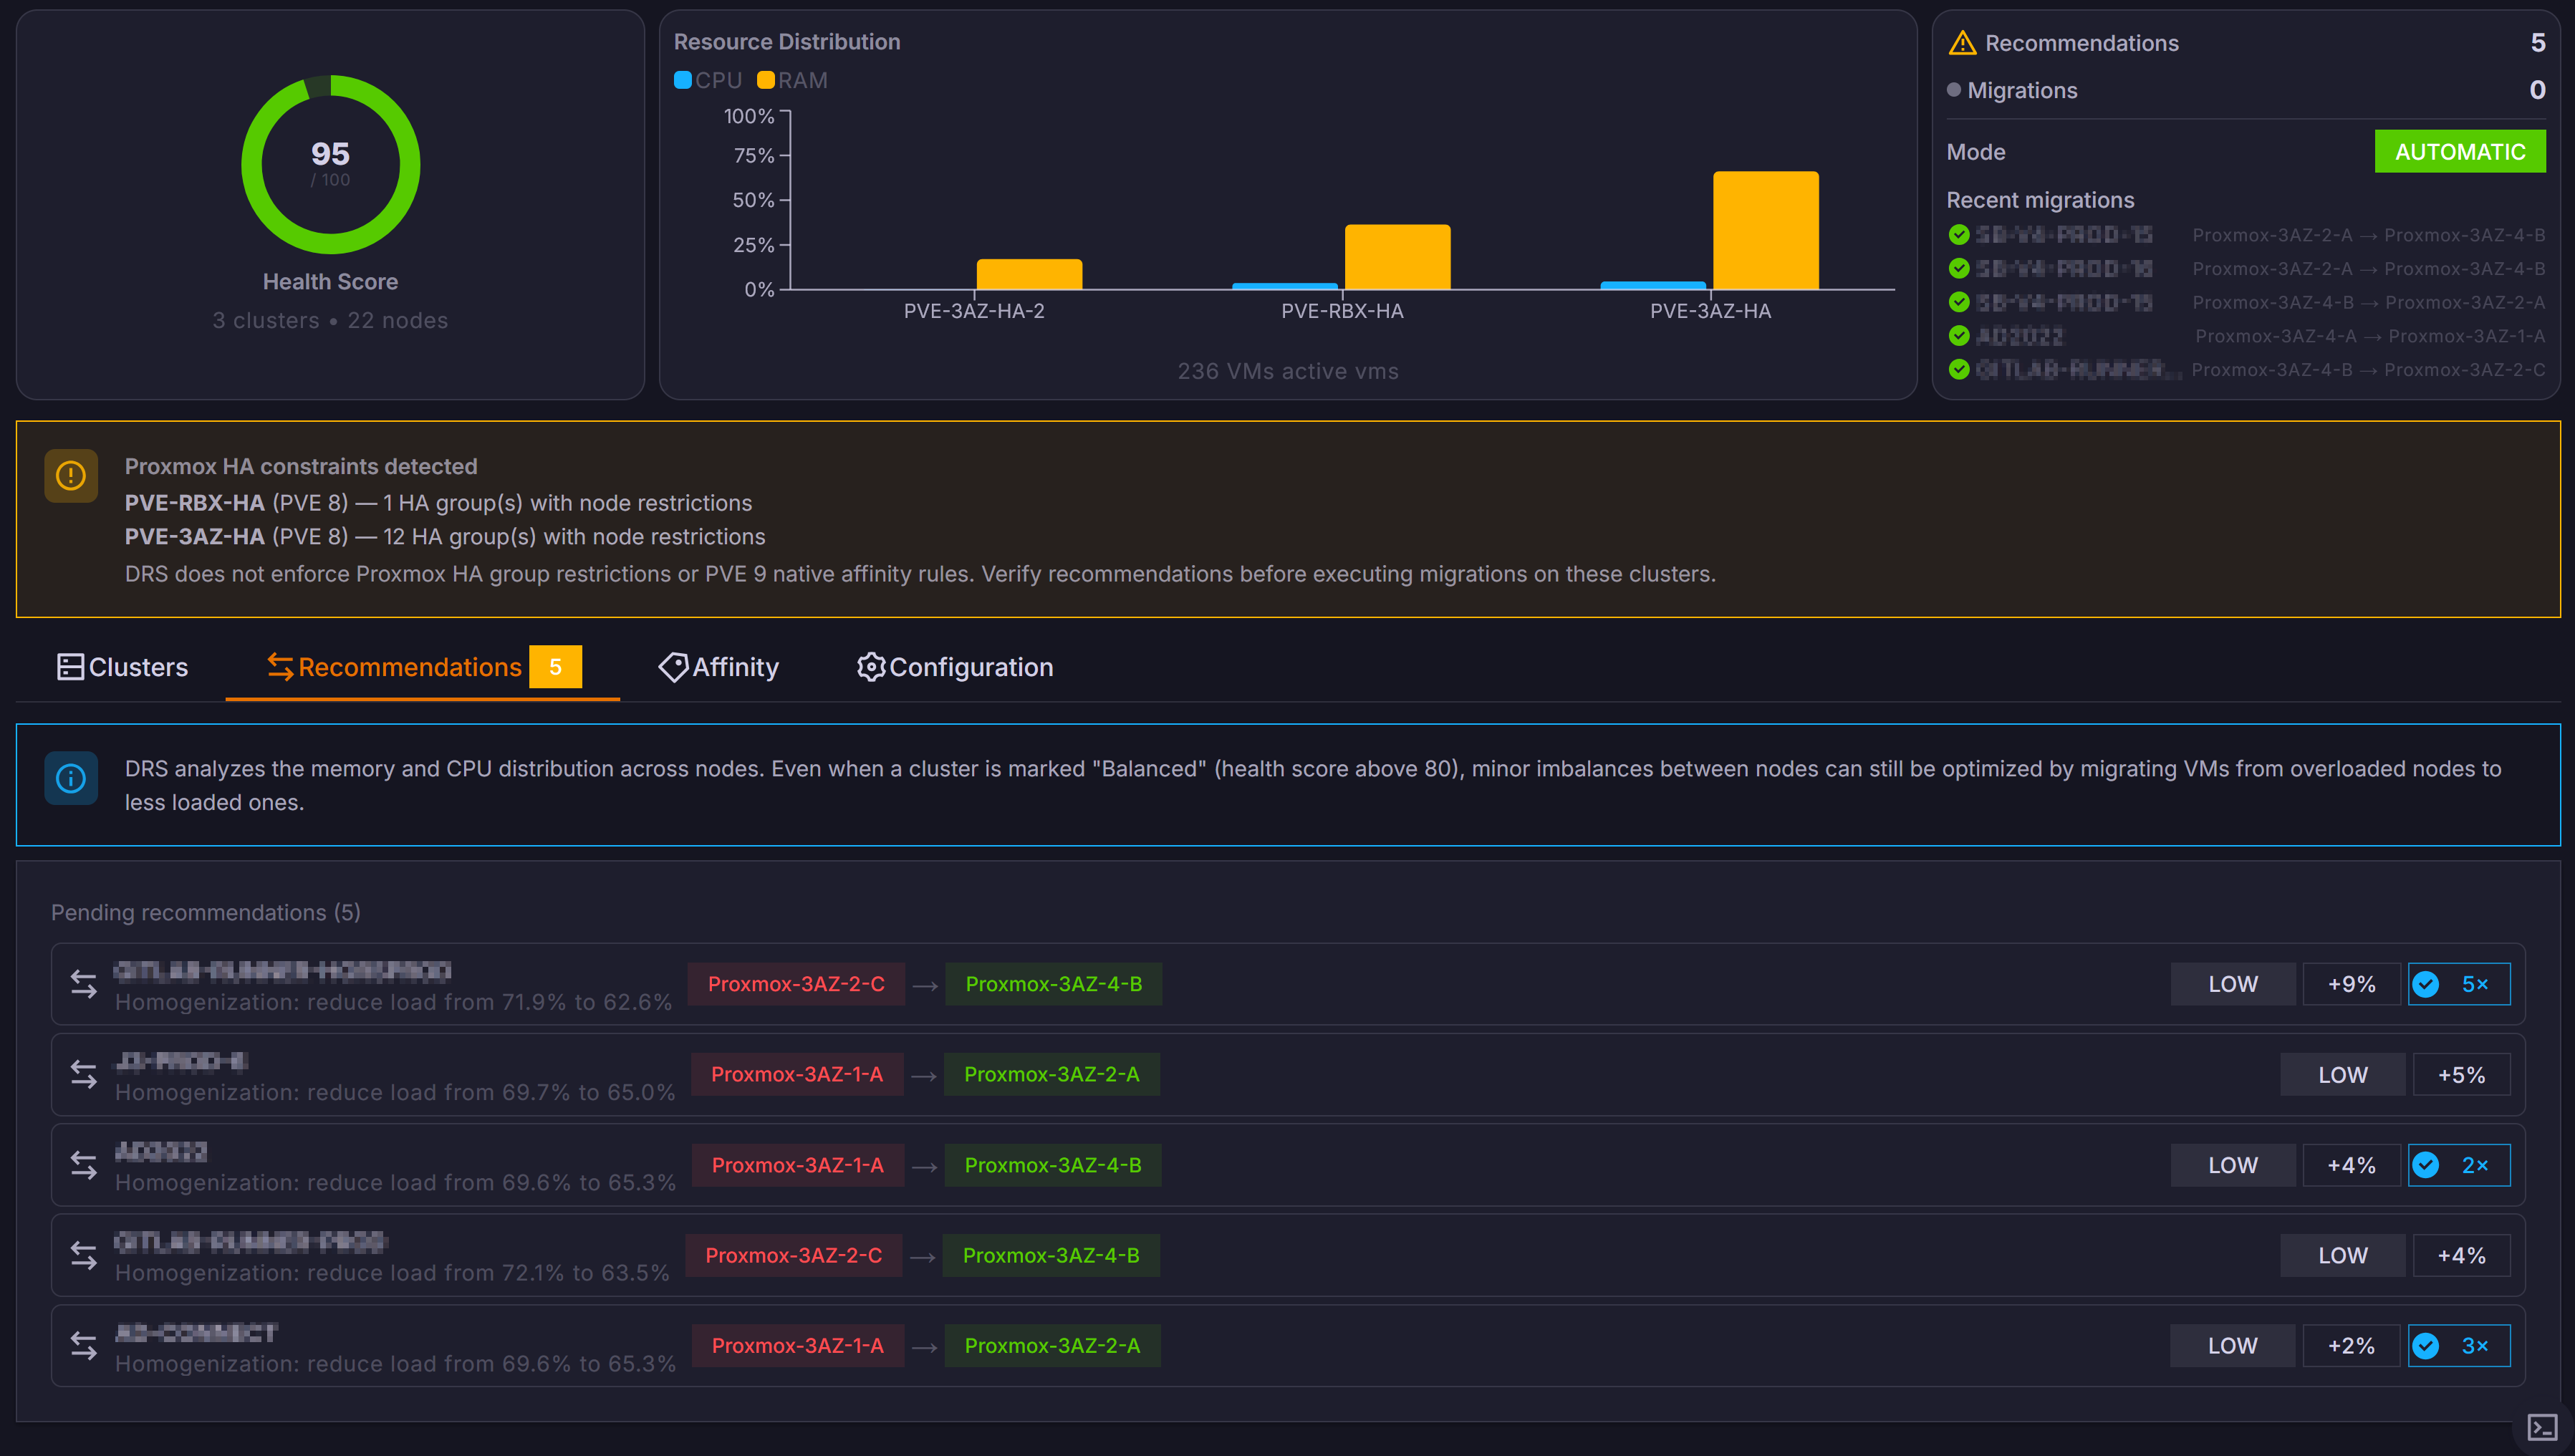
Task: Click the health score 95 ring
Action: [330, 164]
